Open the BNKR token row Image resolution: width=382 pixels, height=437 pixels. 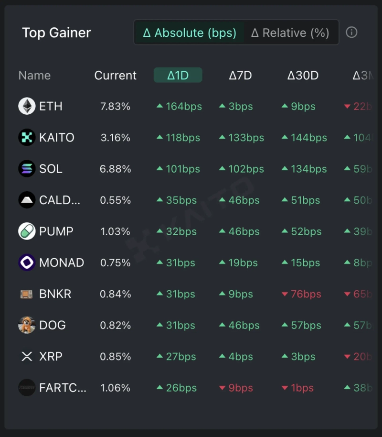pos(55,294)
